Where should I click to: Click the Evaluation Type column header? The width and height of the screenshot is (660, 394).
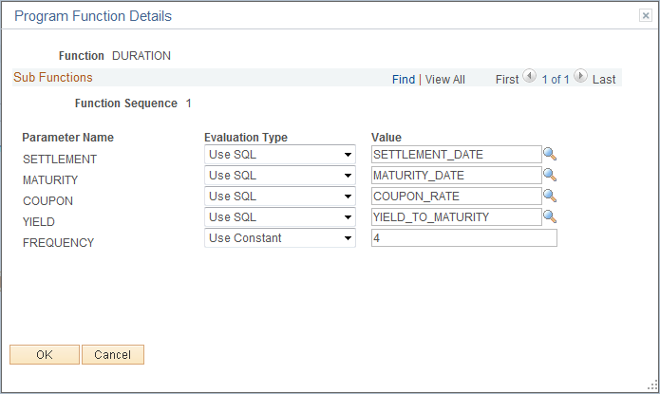click(x=246, y=138)
